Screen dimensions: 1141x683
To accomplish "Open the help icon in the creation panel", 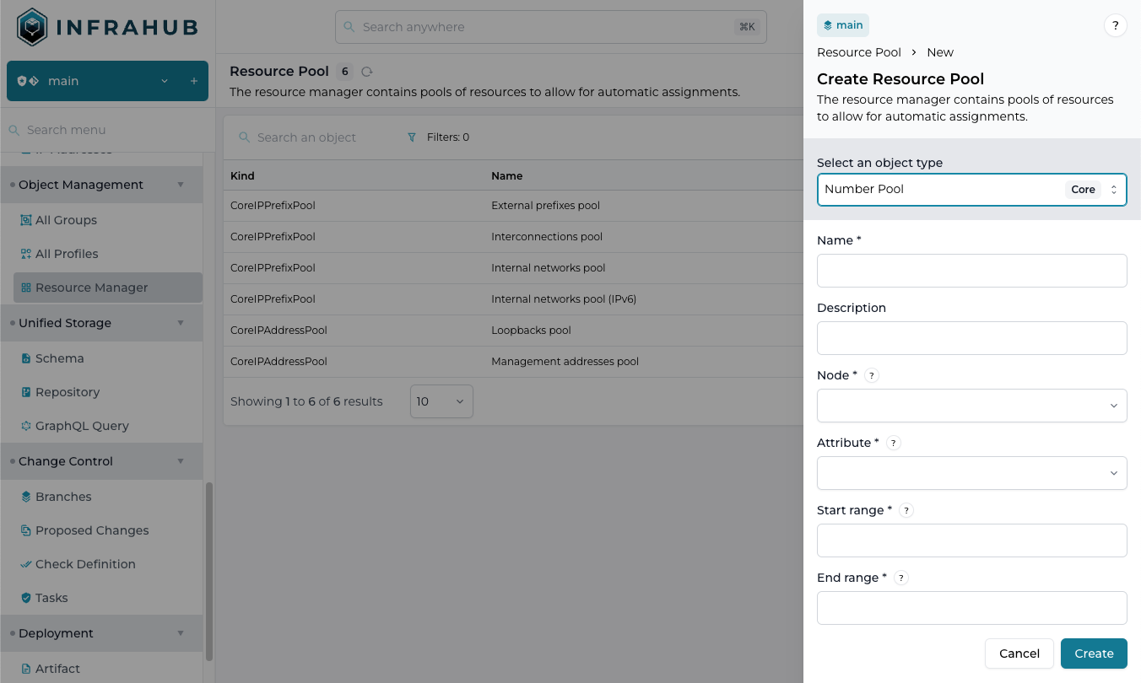I will pyautogui.click(x=1116, y=25).
